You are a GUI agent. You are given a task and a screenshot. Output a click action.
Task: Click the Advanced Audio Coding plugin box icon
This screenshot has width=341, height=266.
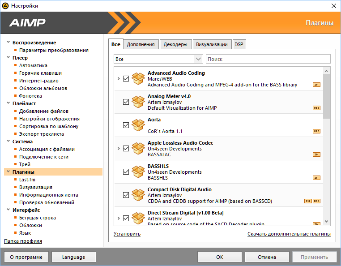(x=138, y=78)
